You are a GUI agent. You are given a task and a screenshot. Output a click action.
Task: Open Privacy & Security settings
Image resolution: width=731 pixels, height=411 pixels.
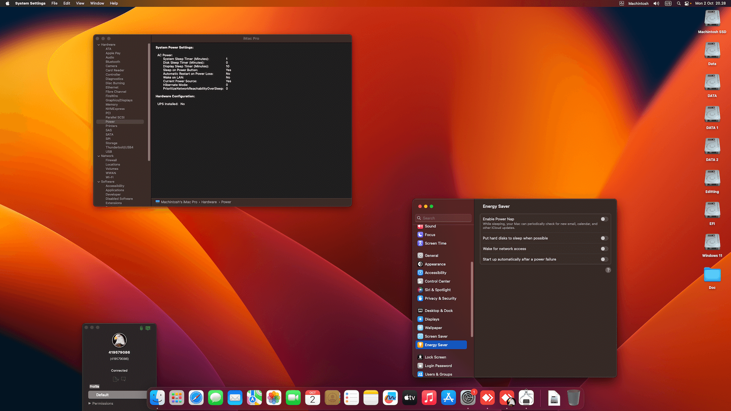[440, 298]
